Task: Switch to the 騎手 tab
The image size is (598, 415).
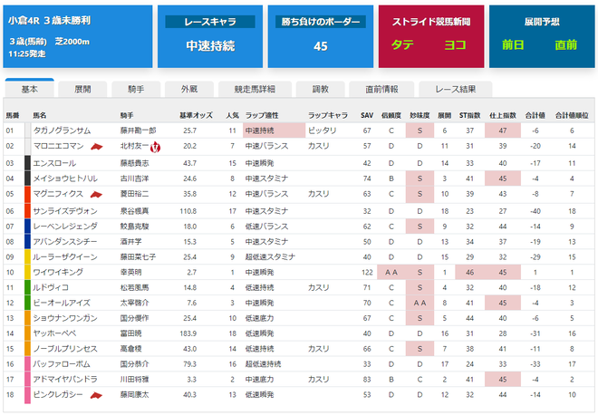Action: click(x=136, y=90)
